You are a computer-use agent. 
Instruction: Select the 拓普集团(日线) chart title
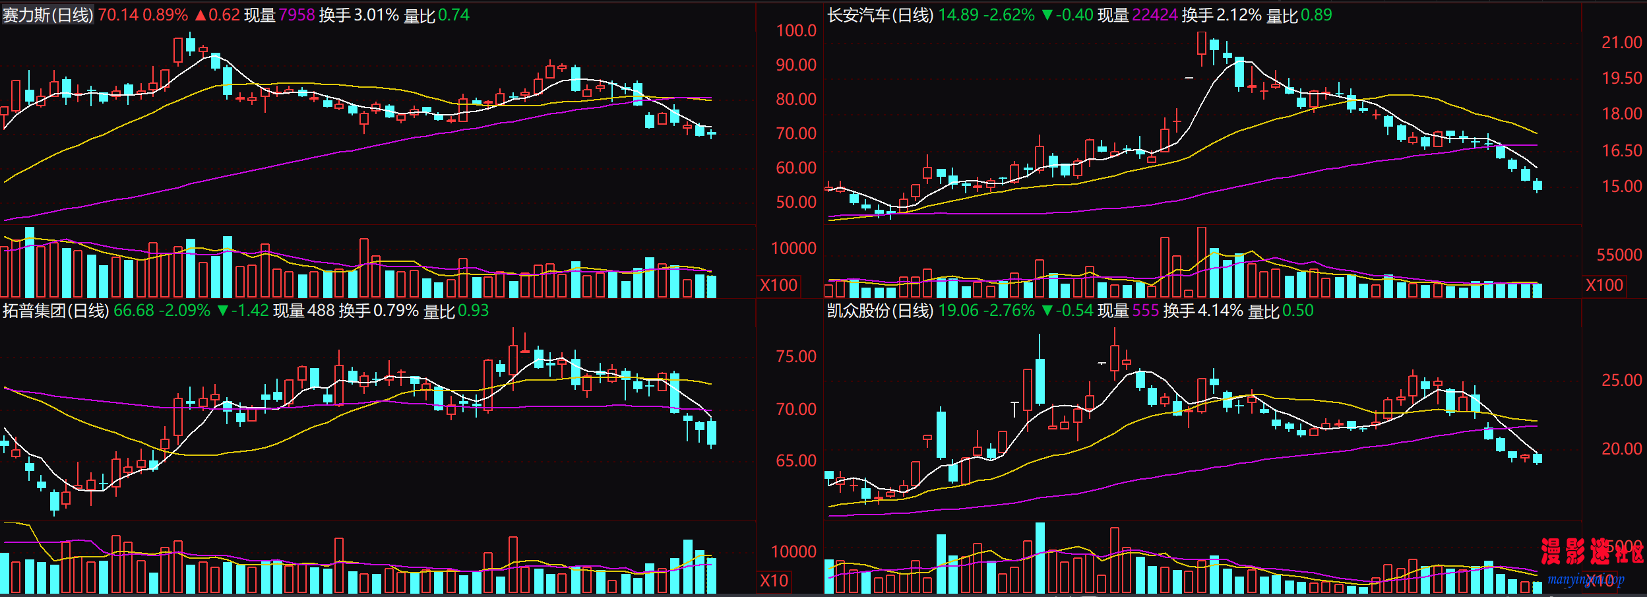[x=55, y=311]
